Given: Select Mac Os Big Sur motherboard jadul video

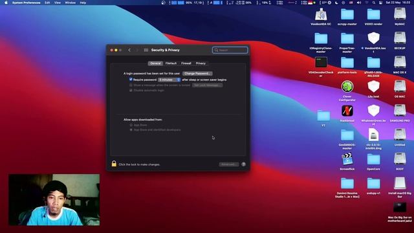Looking at the screenshot, I should pyautogui.click(x=400, y=207).
